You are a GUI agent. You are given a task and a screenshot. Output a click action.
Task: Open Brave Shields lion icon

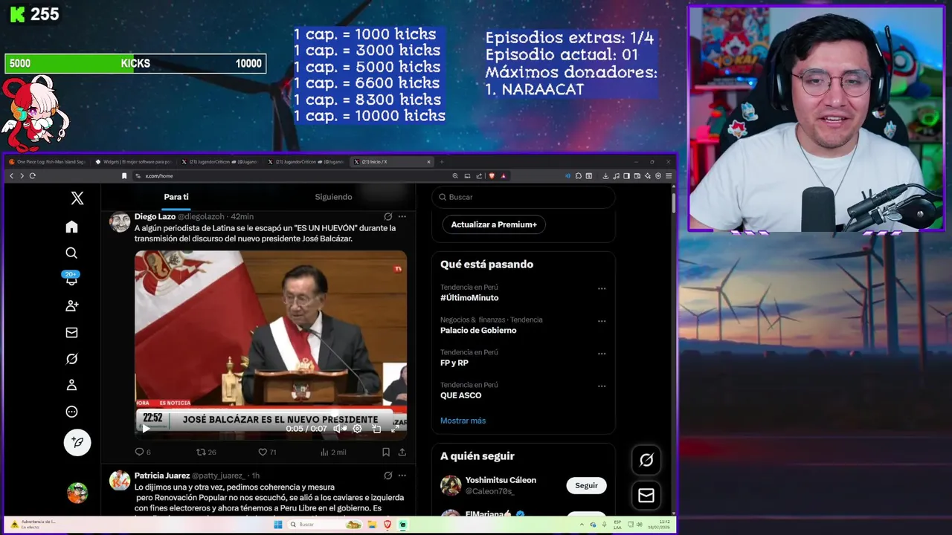(x=492, y=176)
